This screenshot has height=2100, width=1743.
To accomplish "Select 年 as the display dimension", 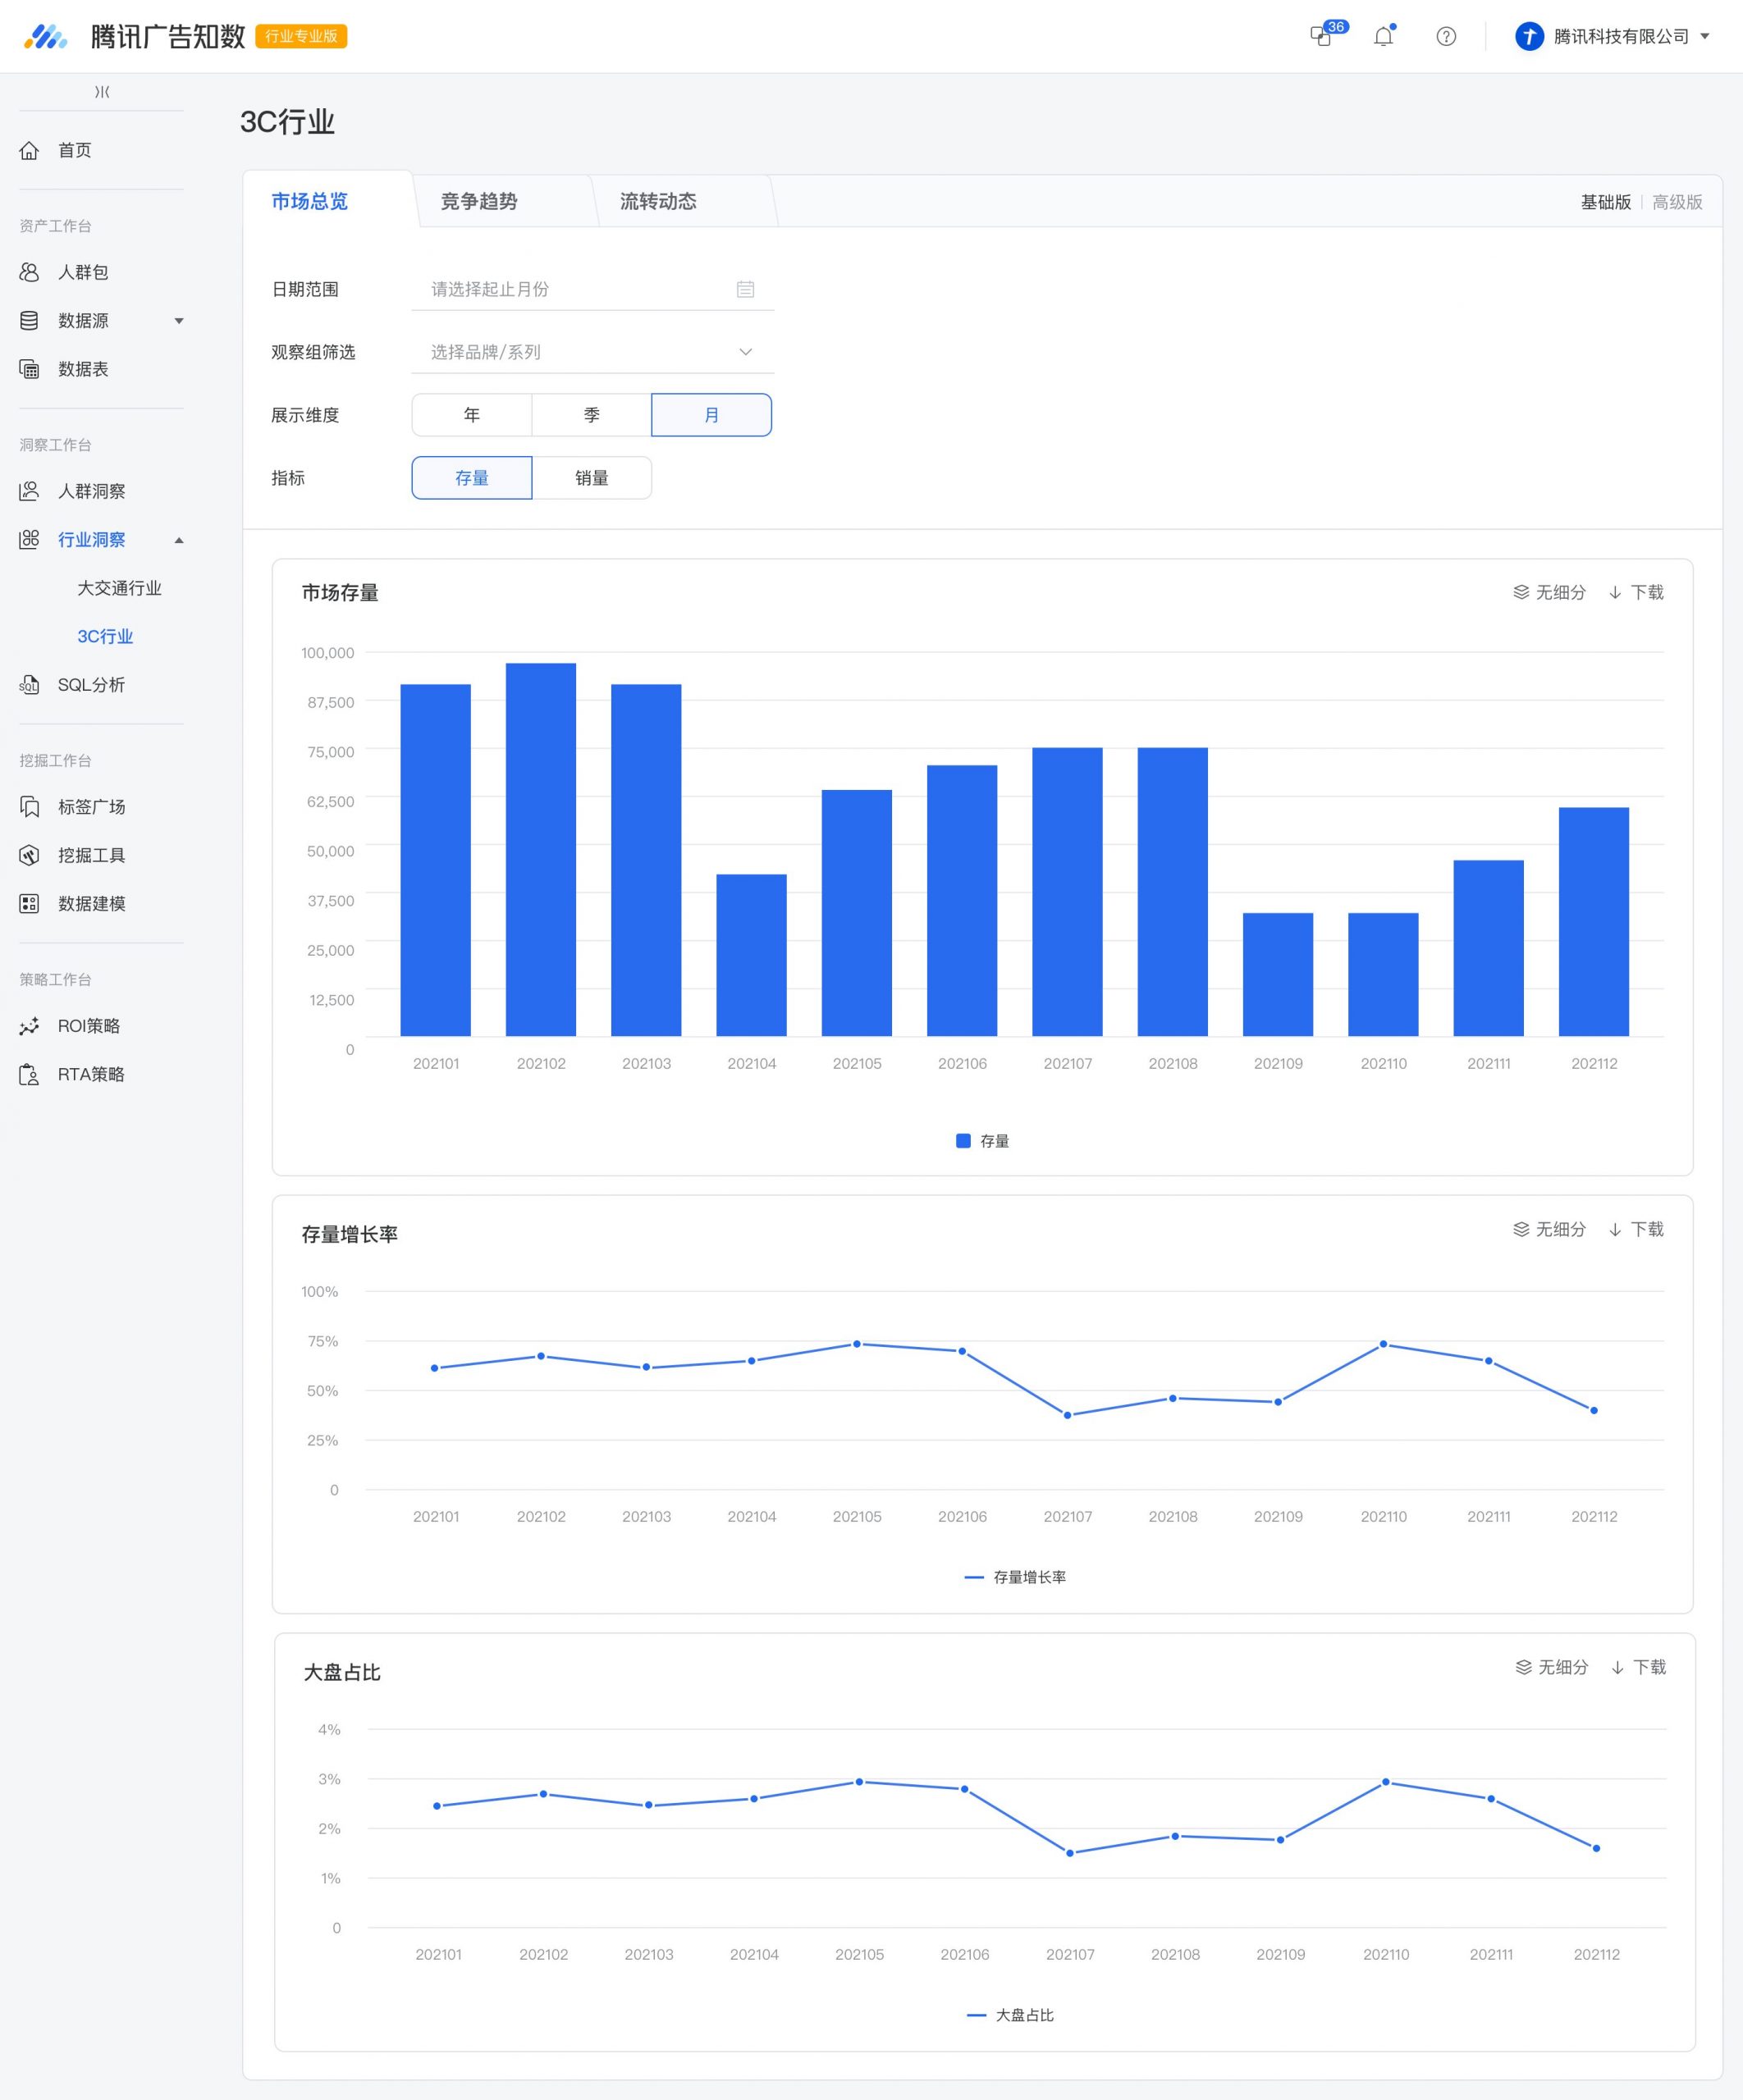I will tap(471, 415).
